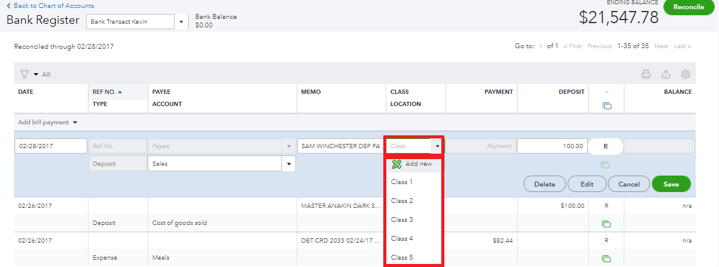Click the date field 02/28/2017
Viewport: 719px width, 267px height.
(x=51, y=146)
